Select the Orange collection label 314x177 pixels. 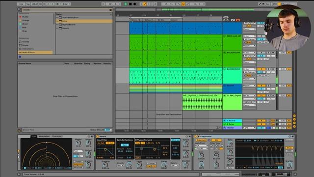(x=26, y=21)
